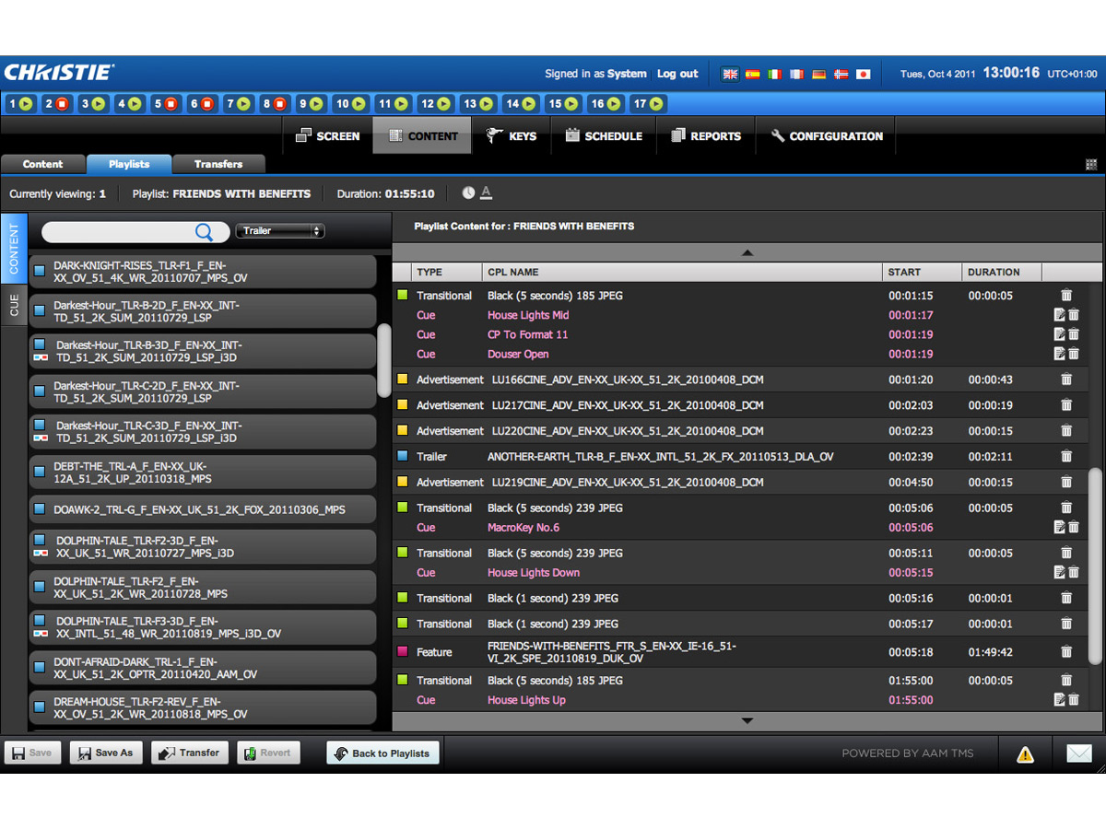The width and height of the screenshot is (1106, 829).
Task: Open the Trailer type filter dropdown
Action: click(279, 230)
